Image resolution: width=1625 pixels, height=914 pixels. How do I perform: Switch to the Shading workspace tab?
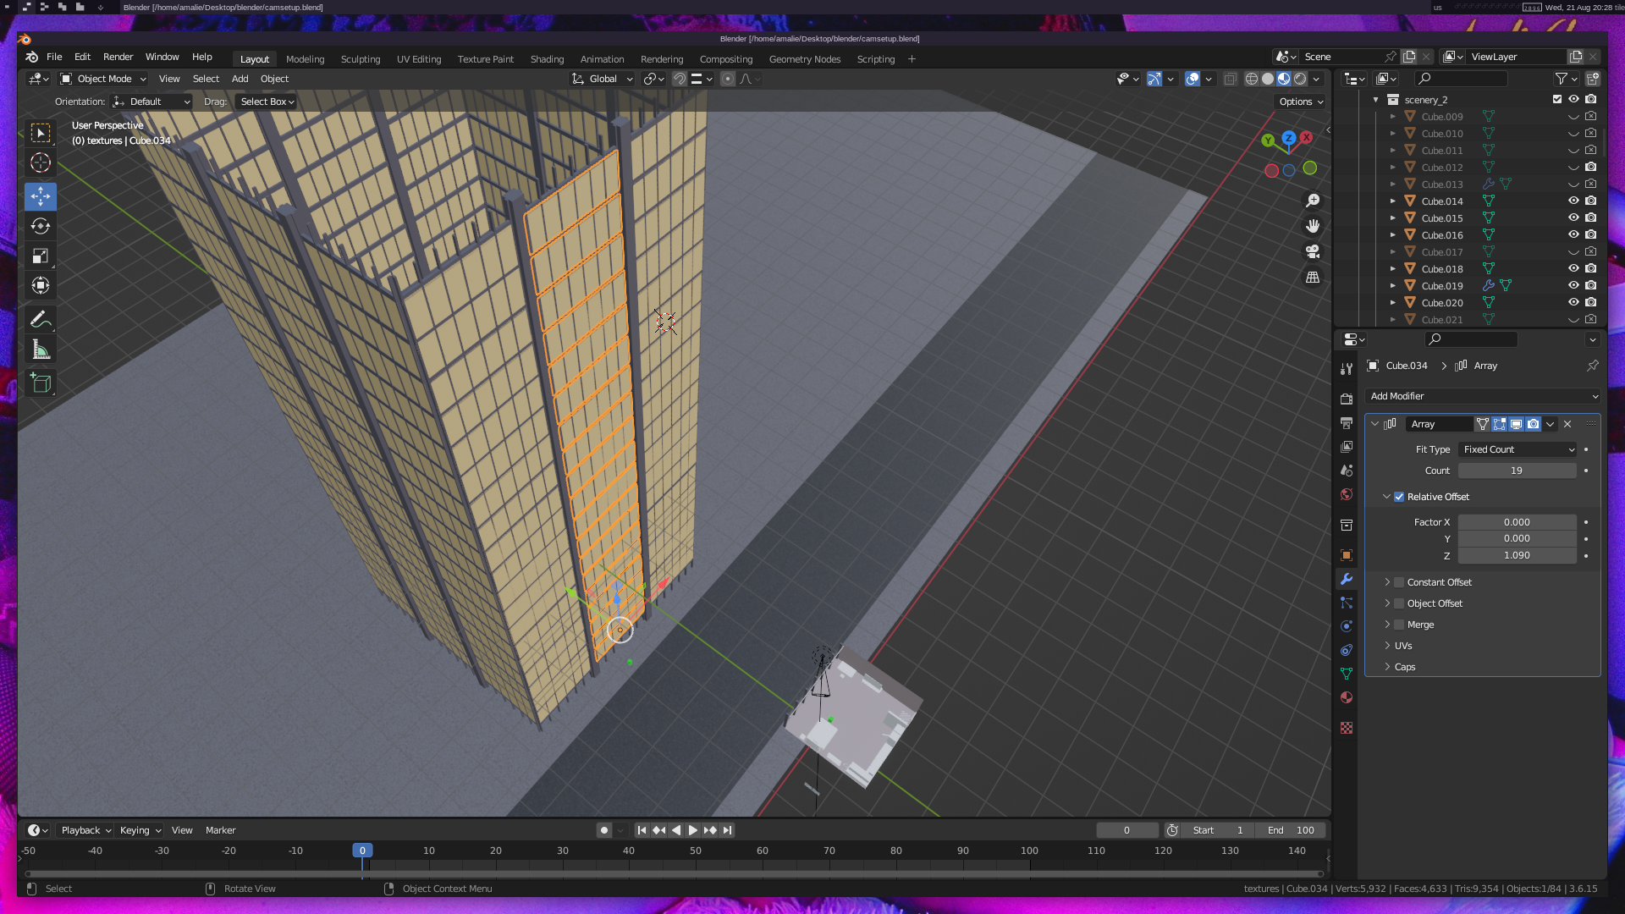tap(547, 59)
